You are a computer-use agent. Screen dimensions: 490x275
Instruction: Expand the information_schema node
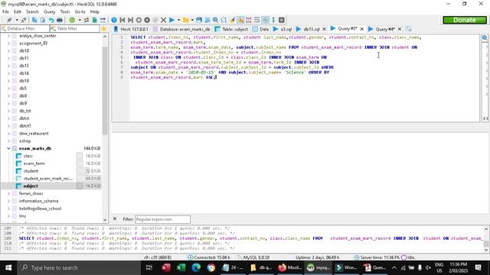(8, 201)
